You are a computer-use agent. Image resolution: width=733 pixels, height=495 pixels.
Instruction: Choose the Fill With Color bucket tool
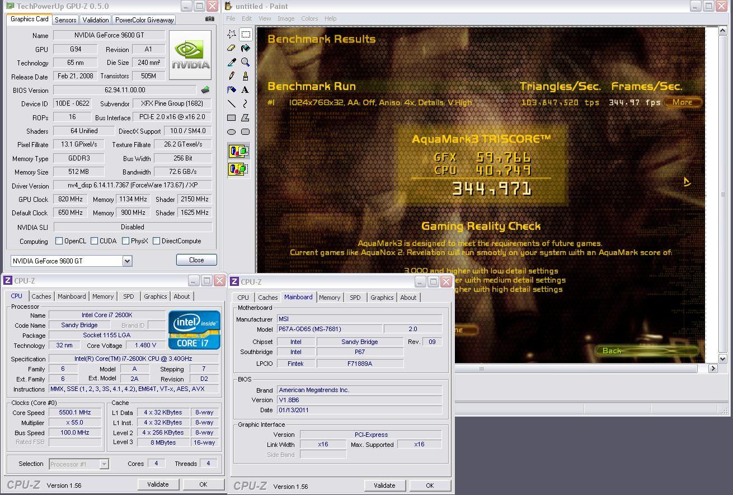(x=246, y=49)
